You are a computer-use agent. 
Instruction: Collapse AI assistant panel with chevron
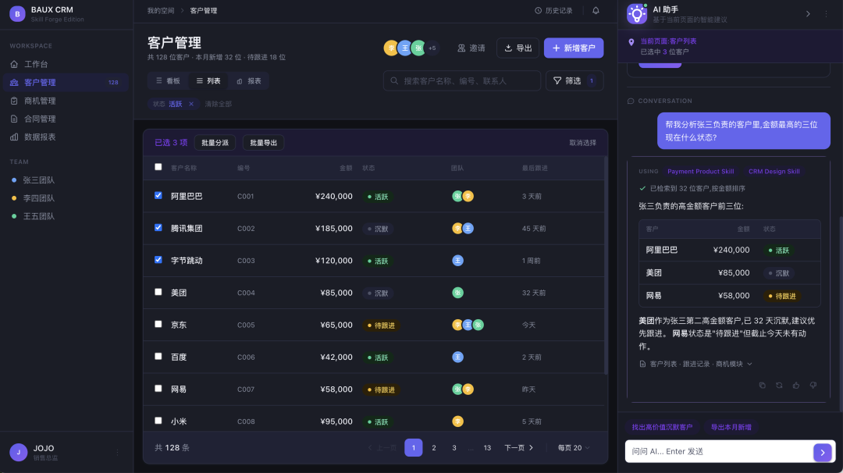tap(808, 14)
